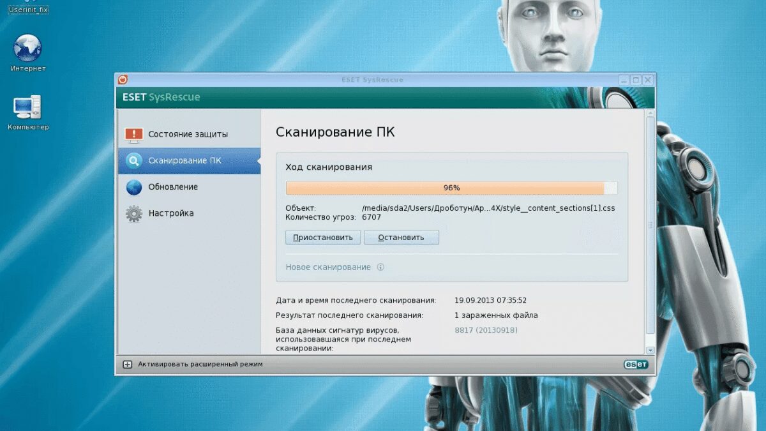The image size is (766, 431).
Task: Click the info icon beside Новое сканирование
Action: pyautogui.click(x=380, y=268)
